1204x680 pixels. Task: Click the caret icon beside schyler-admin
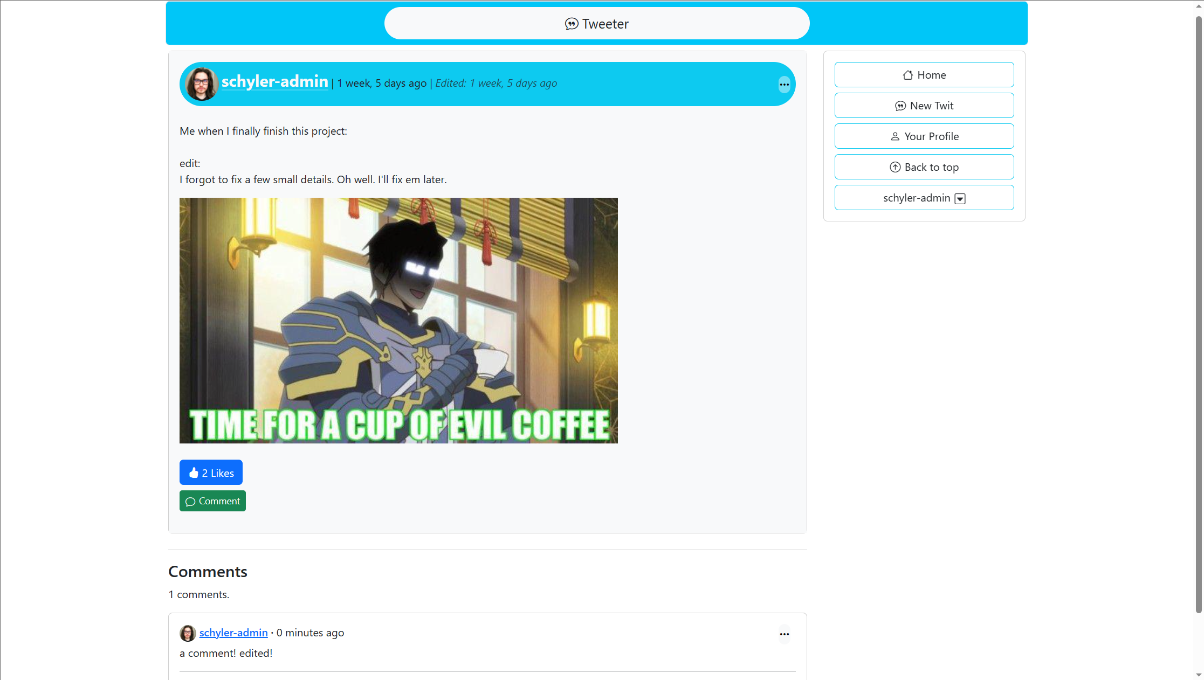click(960, 198)
